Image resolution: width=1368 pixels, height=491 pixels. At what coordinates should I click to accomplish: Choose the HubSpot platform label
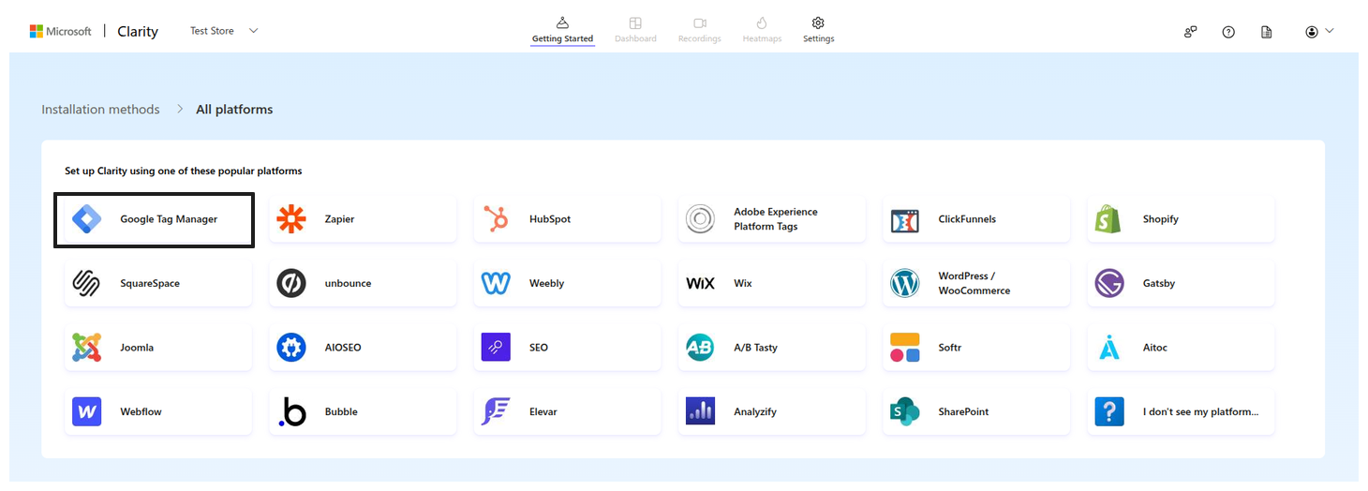(550, 219)
